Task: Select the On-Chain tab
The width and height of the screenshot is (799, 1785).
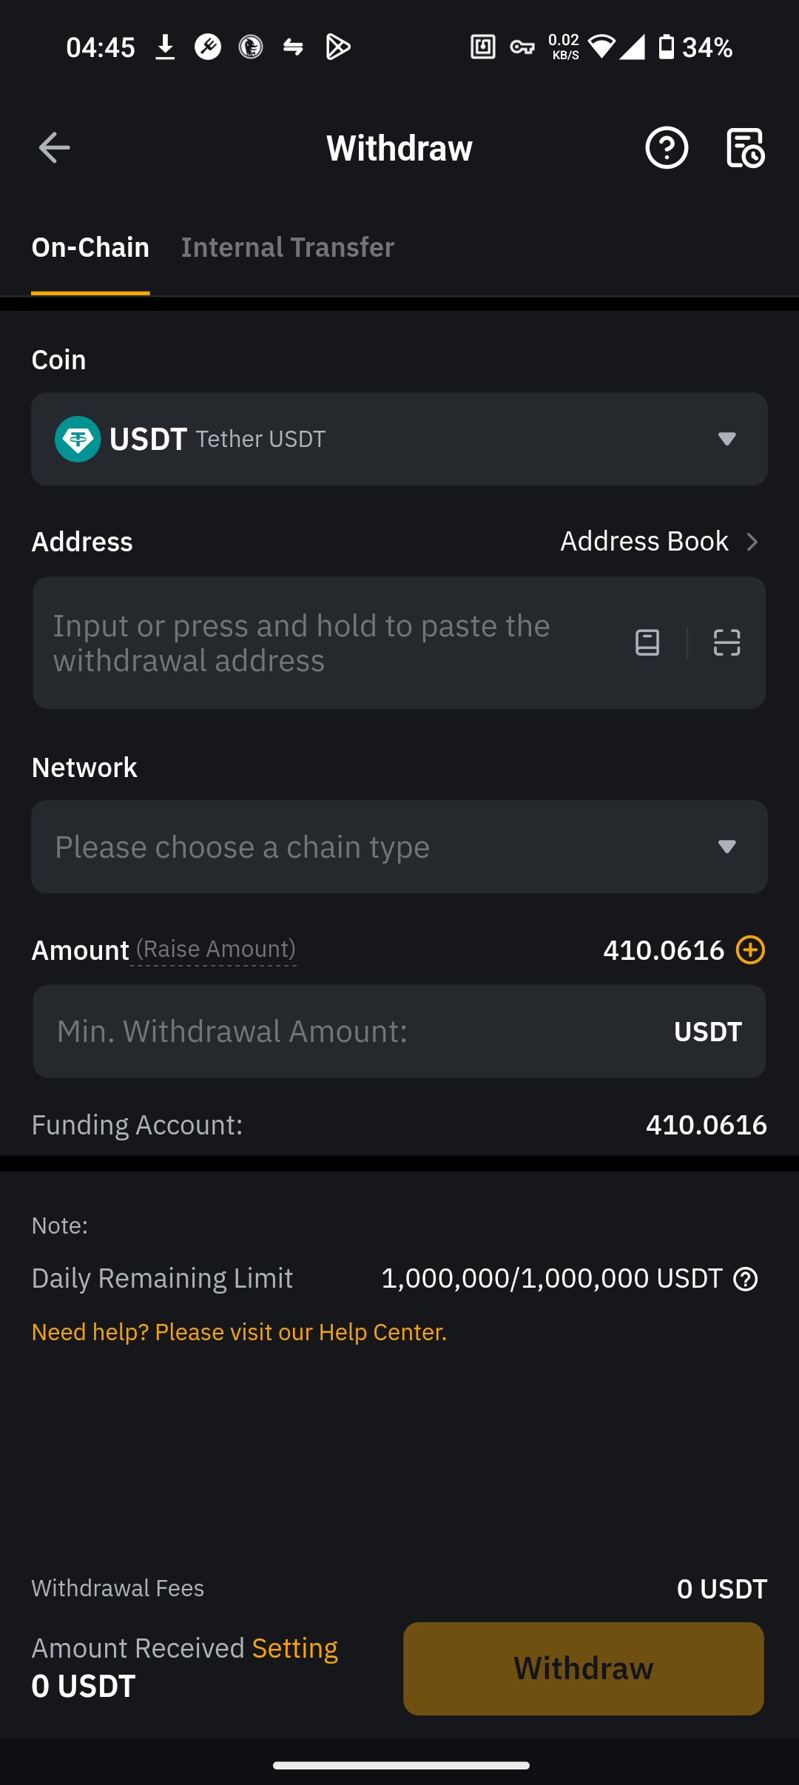Action: coord(90,247)
